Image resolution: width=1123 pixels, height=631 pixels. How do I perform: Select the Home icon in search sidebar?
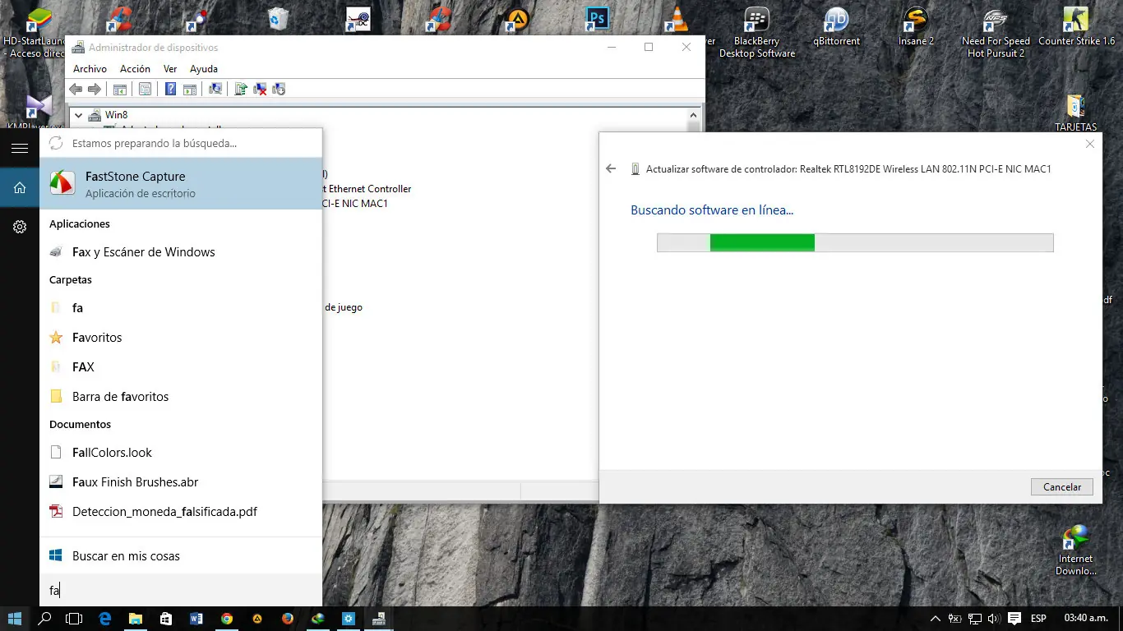coord(20,188)
